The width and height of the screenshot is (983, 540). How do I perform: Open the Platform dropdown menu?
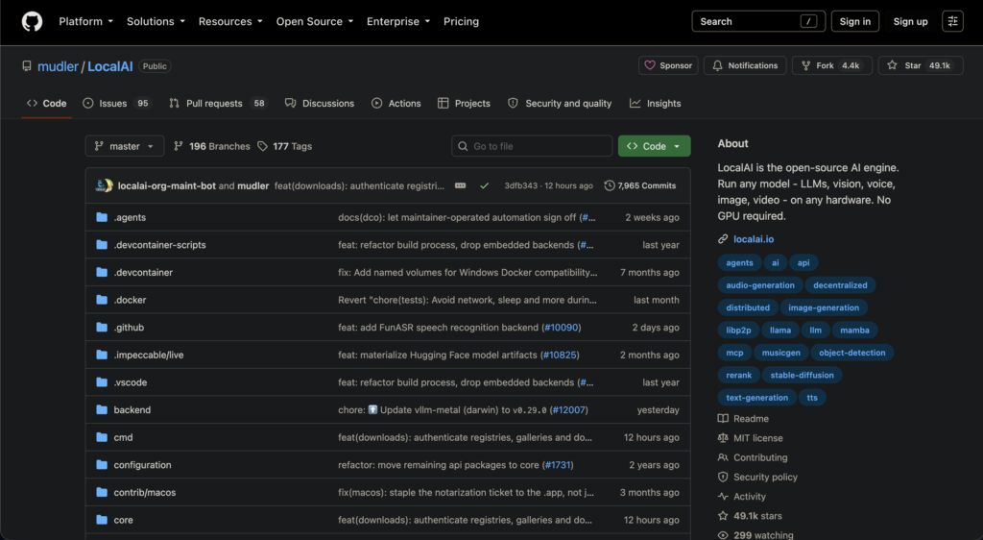[x=85, y=21]
